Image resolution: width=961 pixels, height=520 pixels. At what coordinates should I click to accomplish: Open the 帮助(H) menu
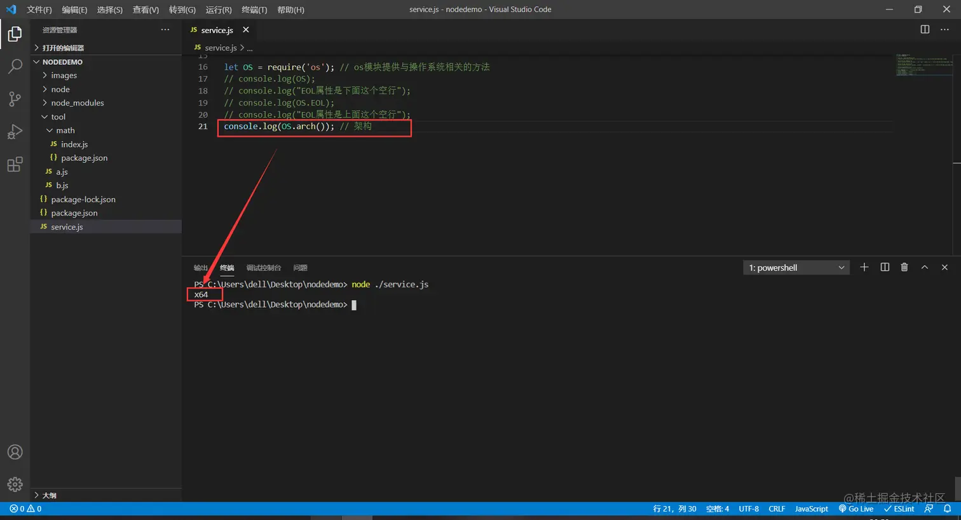pyautogui.click(x=290, y=10)
